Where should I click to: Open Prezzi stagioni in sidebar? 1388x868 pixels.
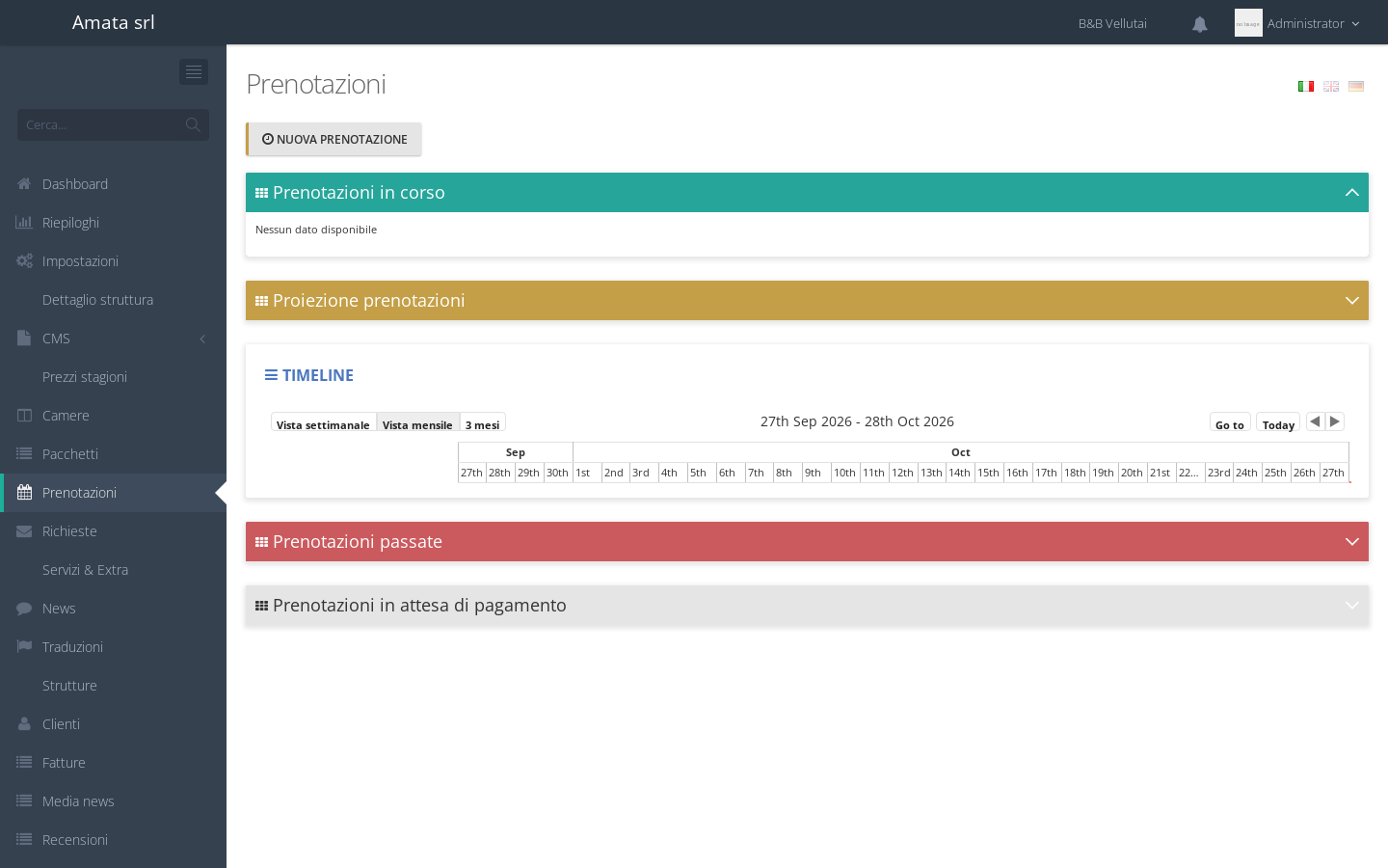[x=114, y=377]
